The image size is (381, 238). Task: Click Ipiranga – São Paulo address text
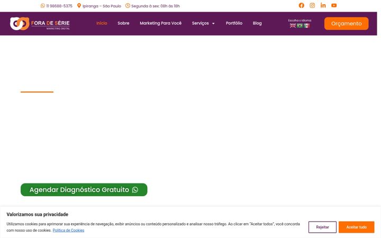[102, 6]
